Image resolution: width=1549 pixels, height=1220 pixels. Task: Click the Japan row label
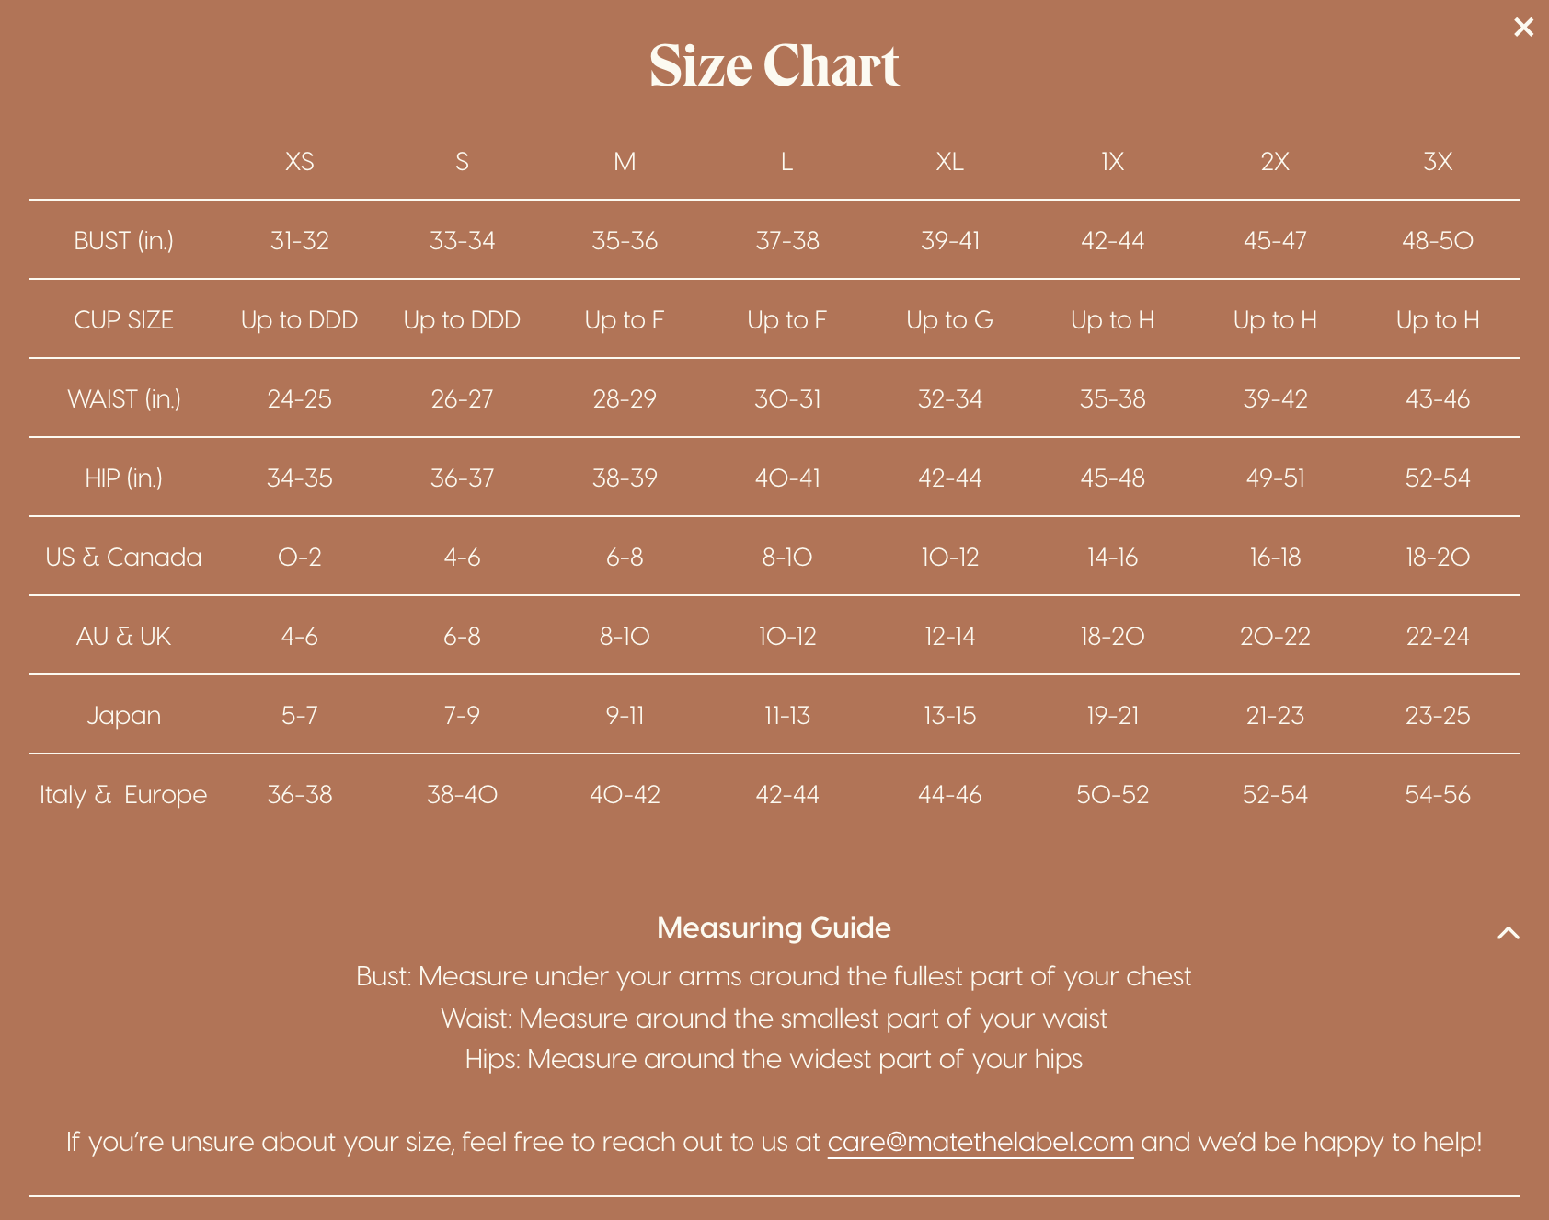click(x=123, y=716)
